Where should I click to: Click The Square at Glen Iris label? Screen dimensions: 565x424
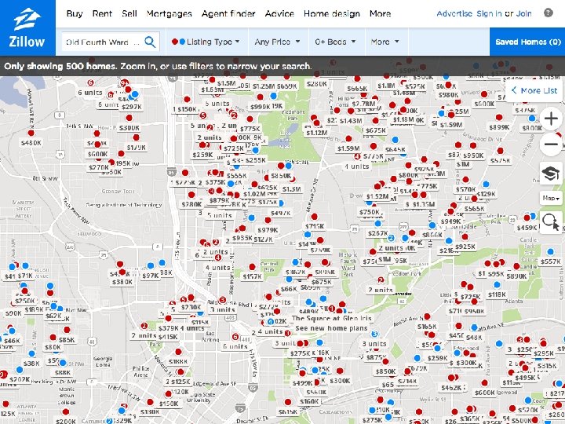pos(331,318)
